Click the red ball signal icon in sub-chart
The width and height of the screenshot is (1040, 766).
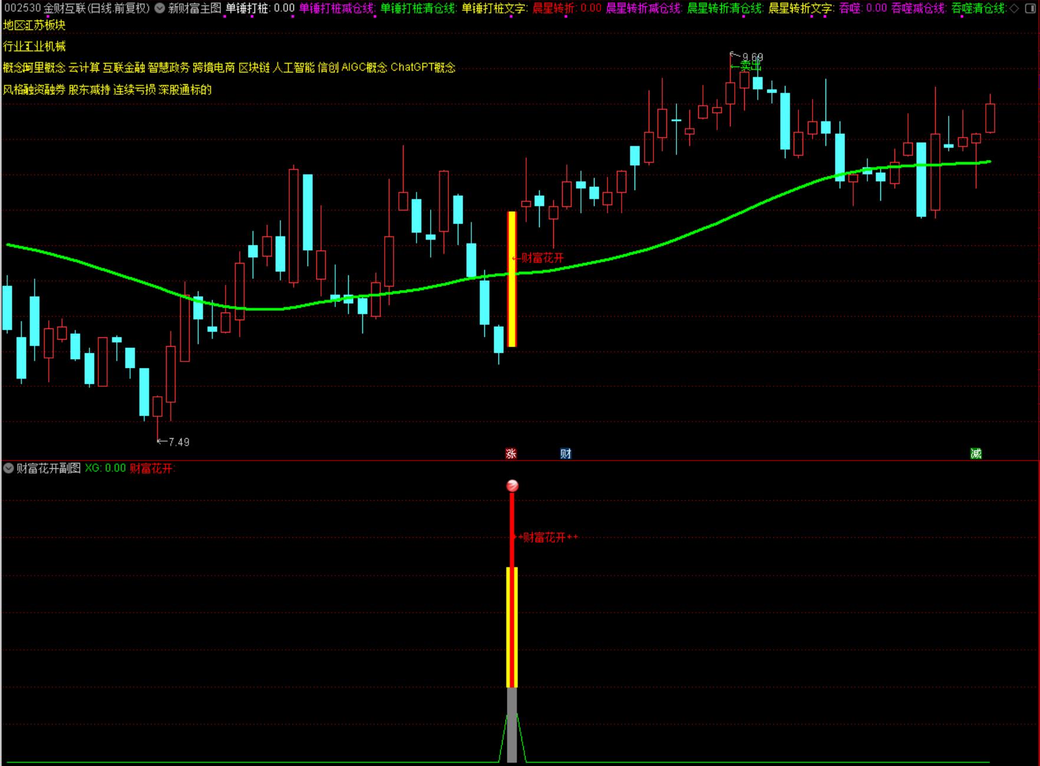pos(512,486)
